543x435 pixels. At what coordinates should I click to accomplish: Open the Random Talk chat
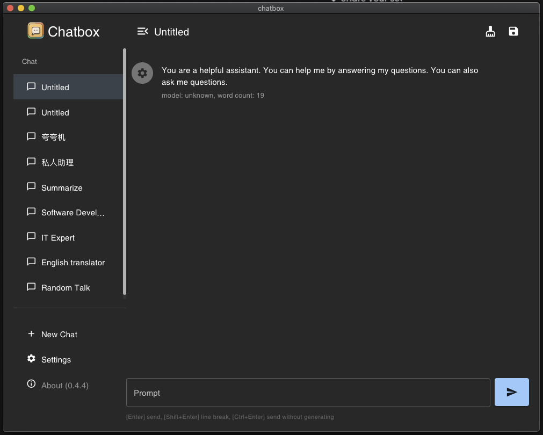(x=68, y=287)
